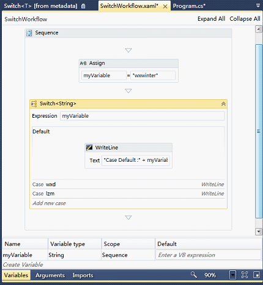Click the drop arrow below Assign
Image resolution: width=263 pixels, height=285 pixels.
(x=128, y=91)
